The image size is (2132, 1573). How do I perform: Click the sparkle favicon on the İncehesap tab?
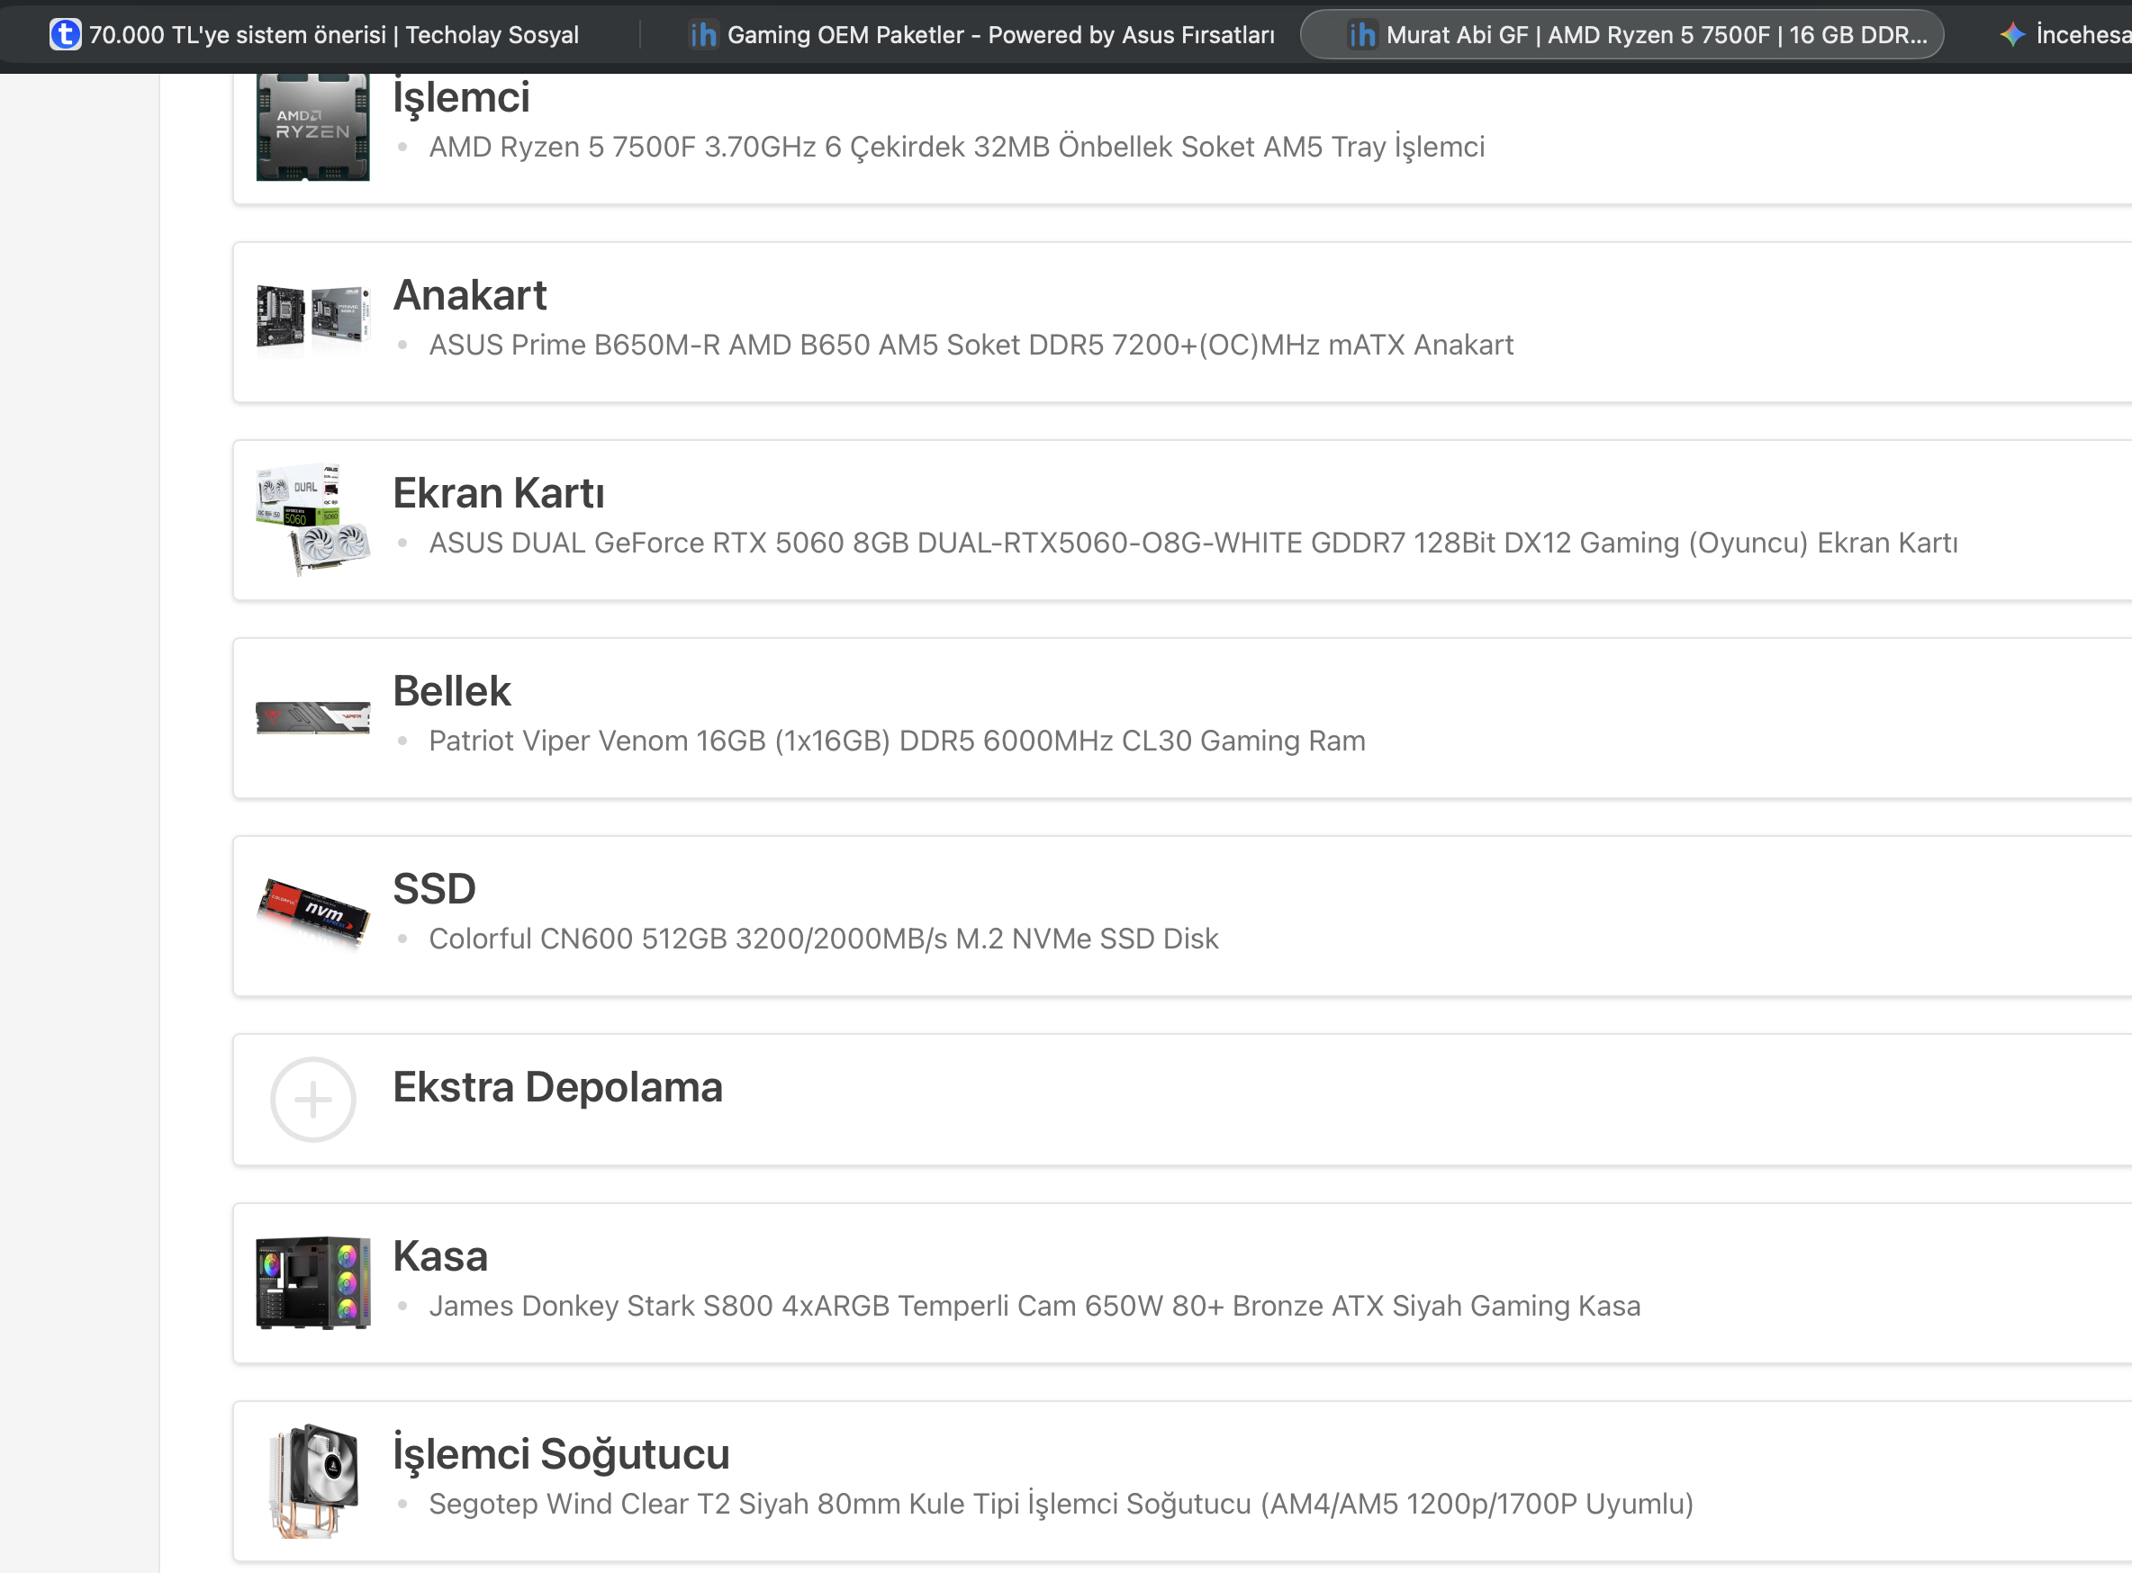(2012, 35)
